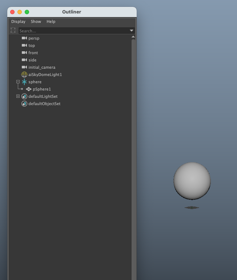Click the side camera icon
Viewport: 237px width, 280px height.
tap(24, 60)
